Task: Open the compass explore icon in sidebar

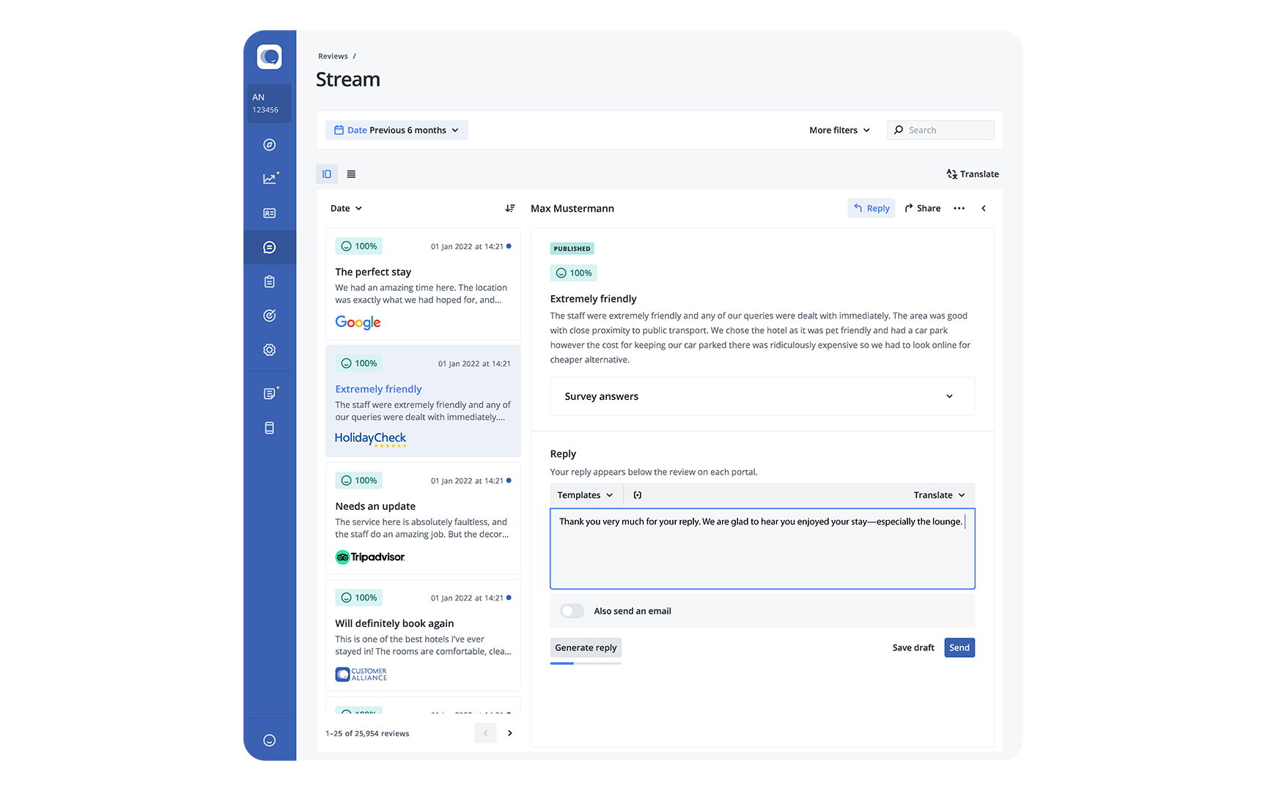Action: (270, 145)
